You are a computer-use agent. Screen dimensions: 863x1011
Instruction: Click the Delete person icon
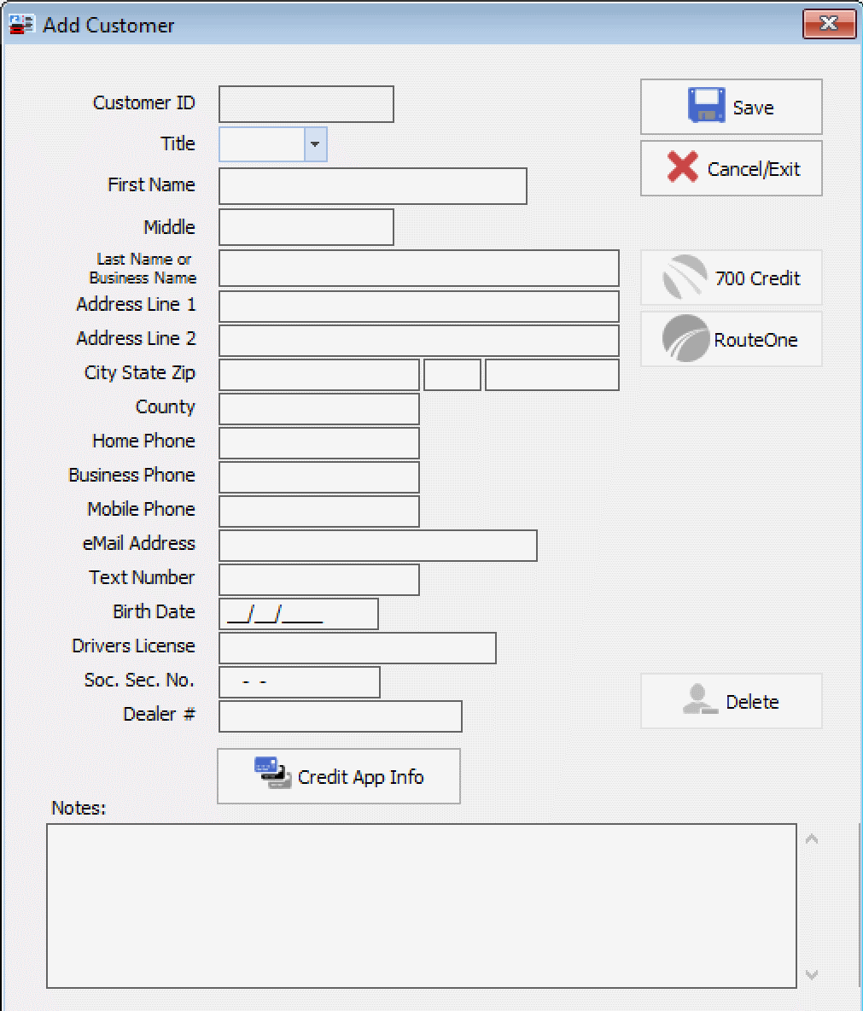pyautogui.click(x=700, y=700)
